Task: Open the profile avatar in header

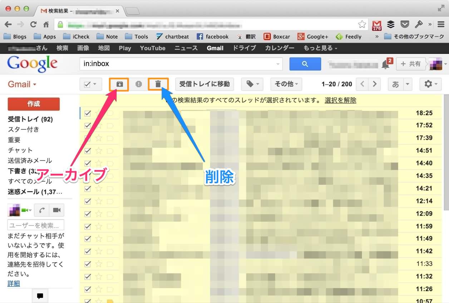Action: tap(436, 64)
